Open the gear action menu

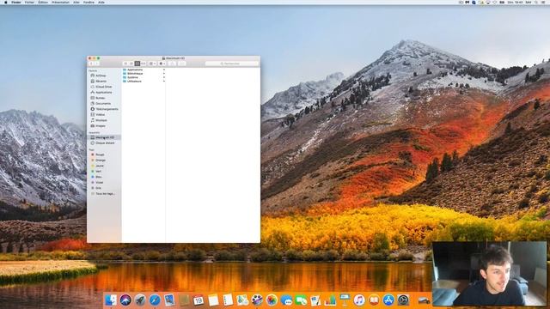tap(162, 64)
